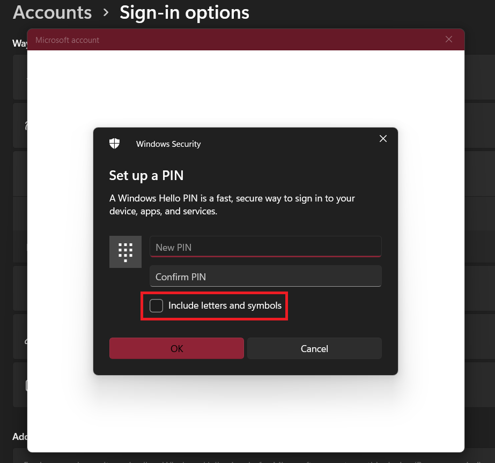This screenshot has height=463, width=495.
Task: Click the New PIN input field
Action: pyautogui.click(x=265, y=247)
